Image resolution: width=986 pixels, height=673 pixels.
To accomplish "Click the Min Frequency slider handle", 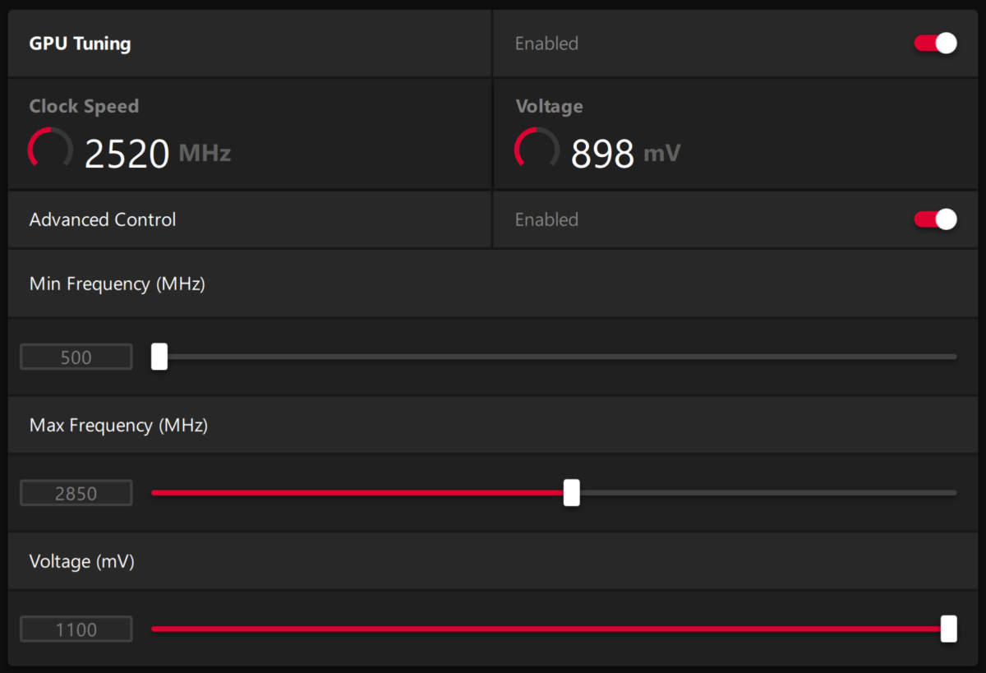I will point(159,357).
